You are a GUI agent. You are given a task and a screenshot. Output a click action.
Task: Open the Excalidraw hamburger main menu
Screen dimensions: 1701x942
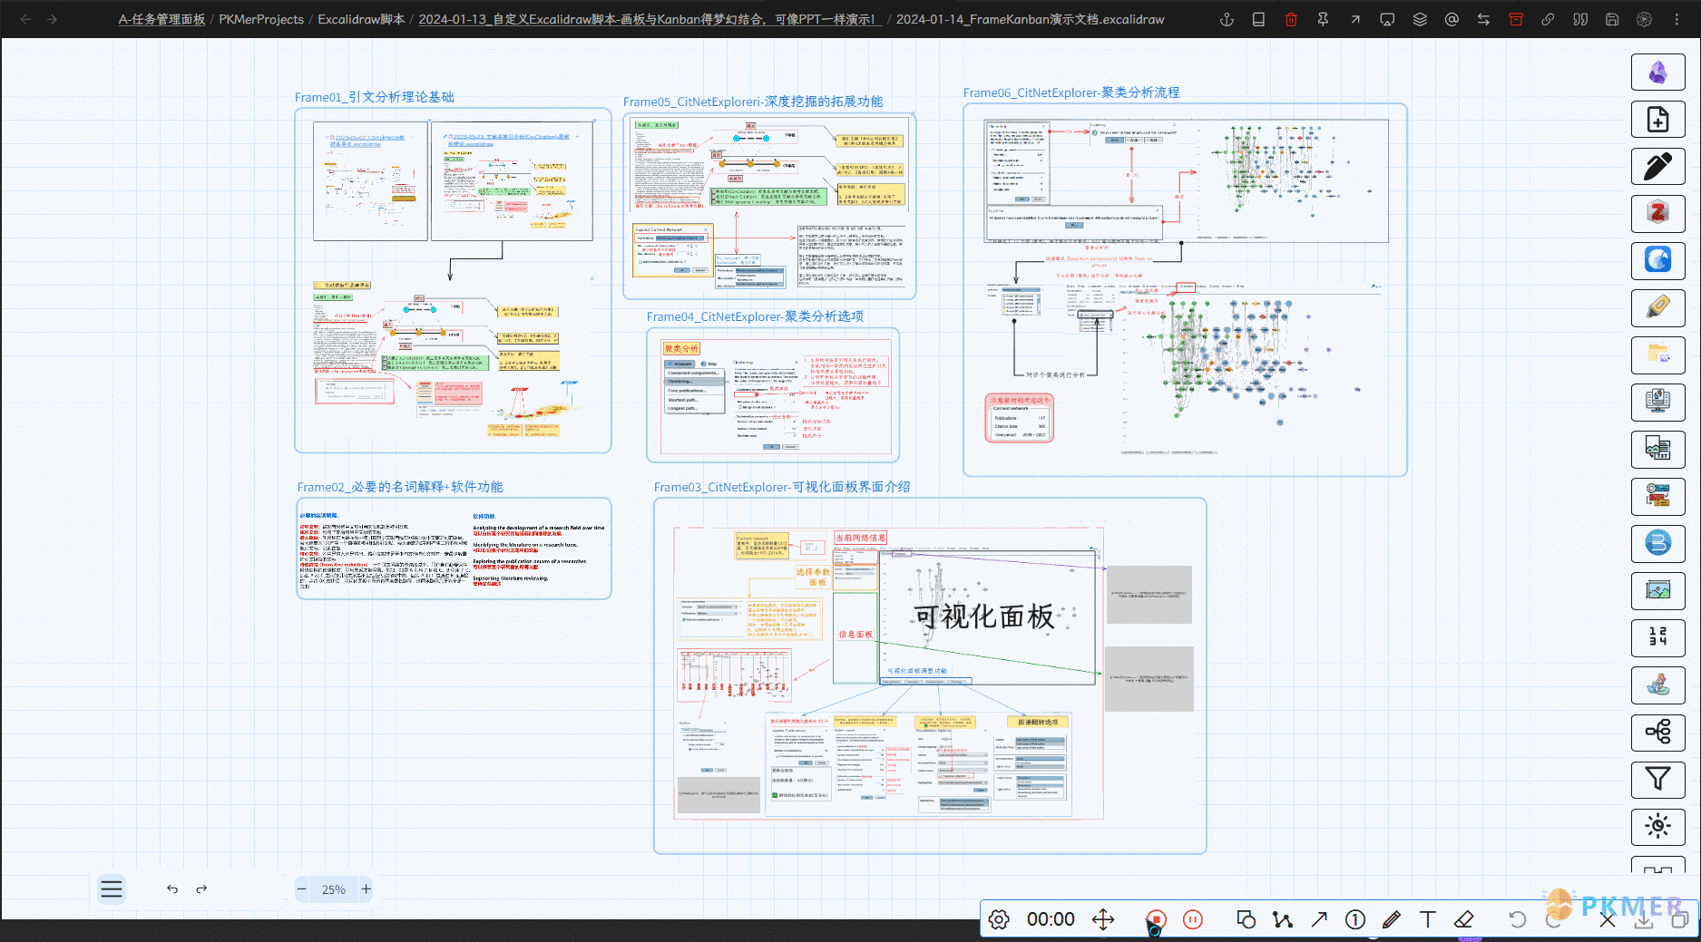tap(112, 889)
